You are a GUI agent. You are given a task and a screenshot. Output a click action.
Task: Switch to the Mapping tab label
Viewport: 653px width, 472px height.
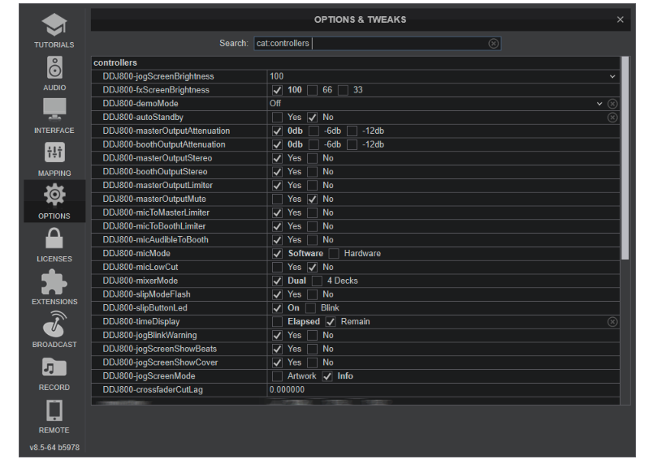coord(54,173)
